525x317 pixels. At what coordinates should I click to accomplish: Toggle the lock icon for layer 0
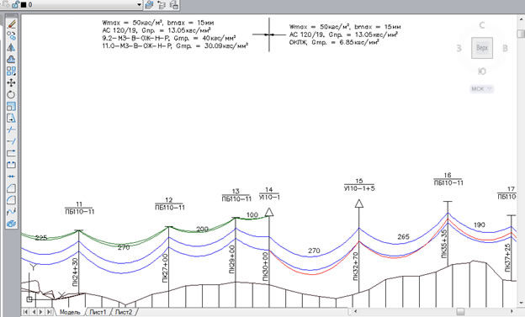16,4
